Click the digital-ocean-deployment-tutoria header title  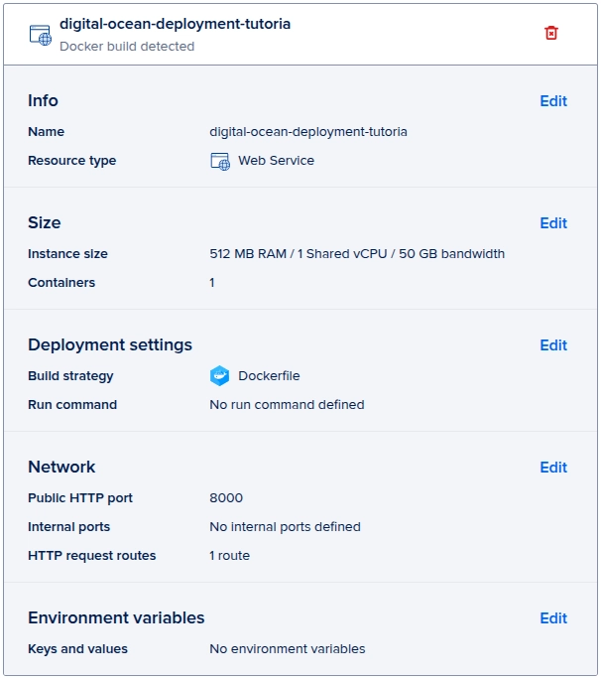tap(175, 24)
